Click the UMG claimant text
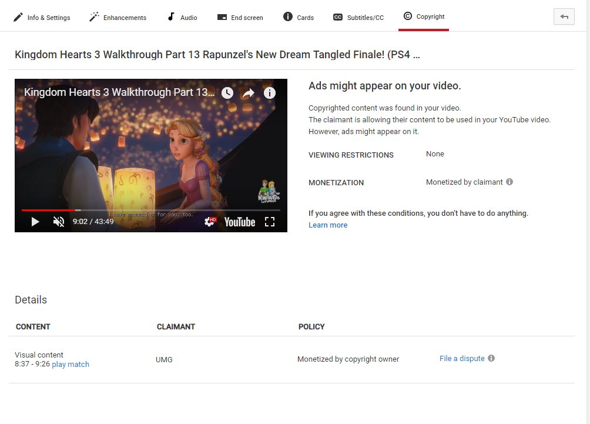This screenshot has height=424, width=590. [x=164, y=360]
